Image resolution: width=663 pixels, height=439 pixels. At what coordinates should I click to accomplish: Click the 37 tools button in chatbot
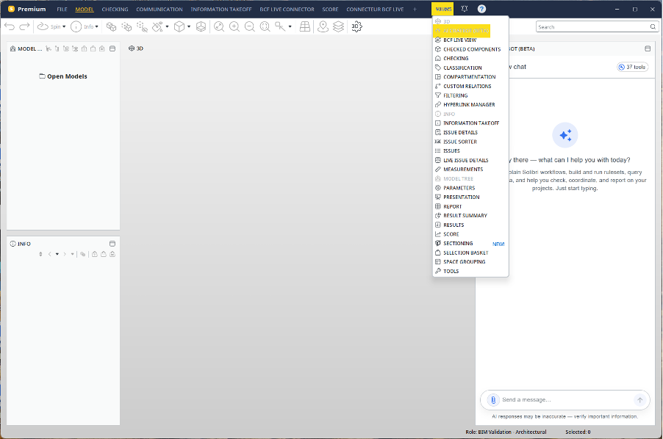[633, 67]
